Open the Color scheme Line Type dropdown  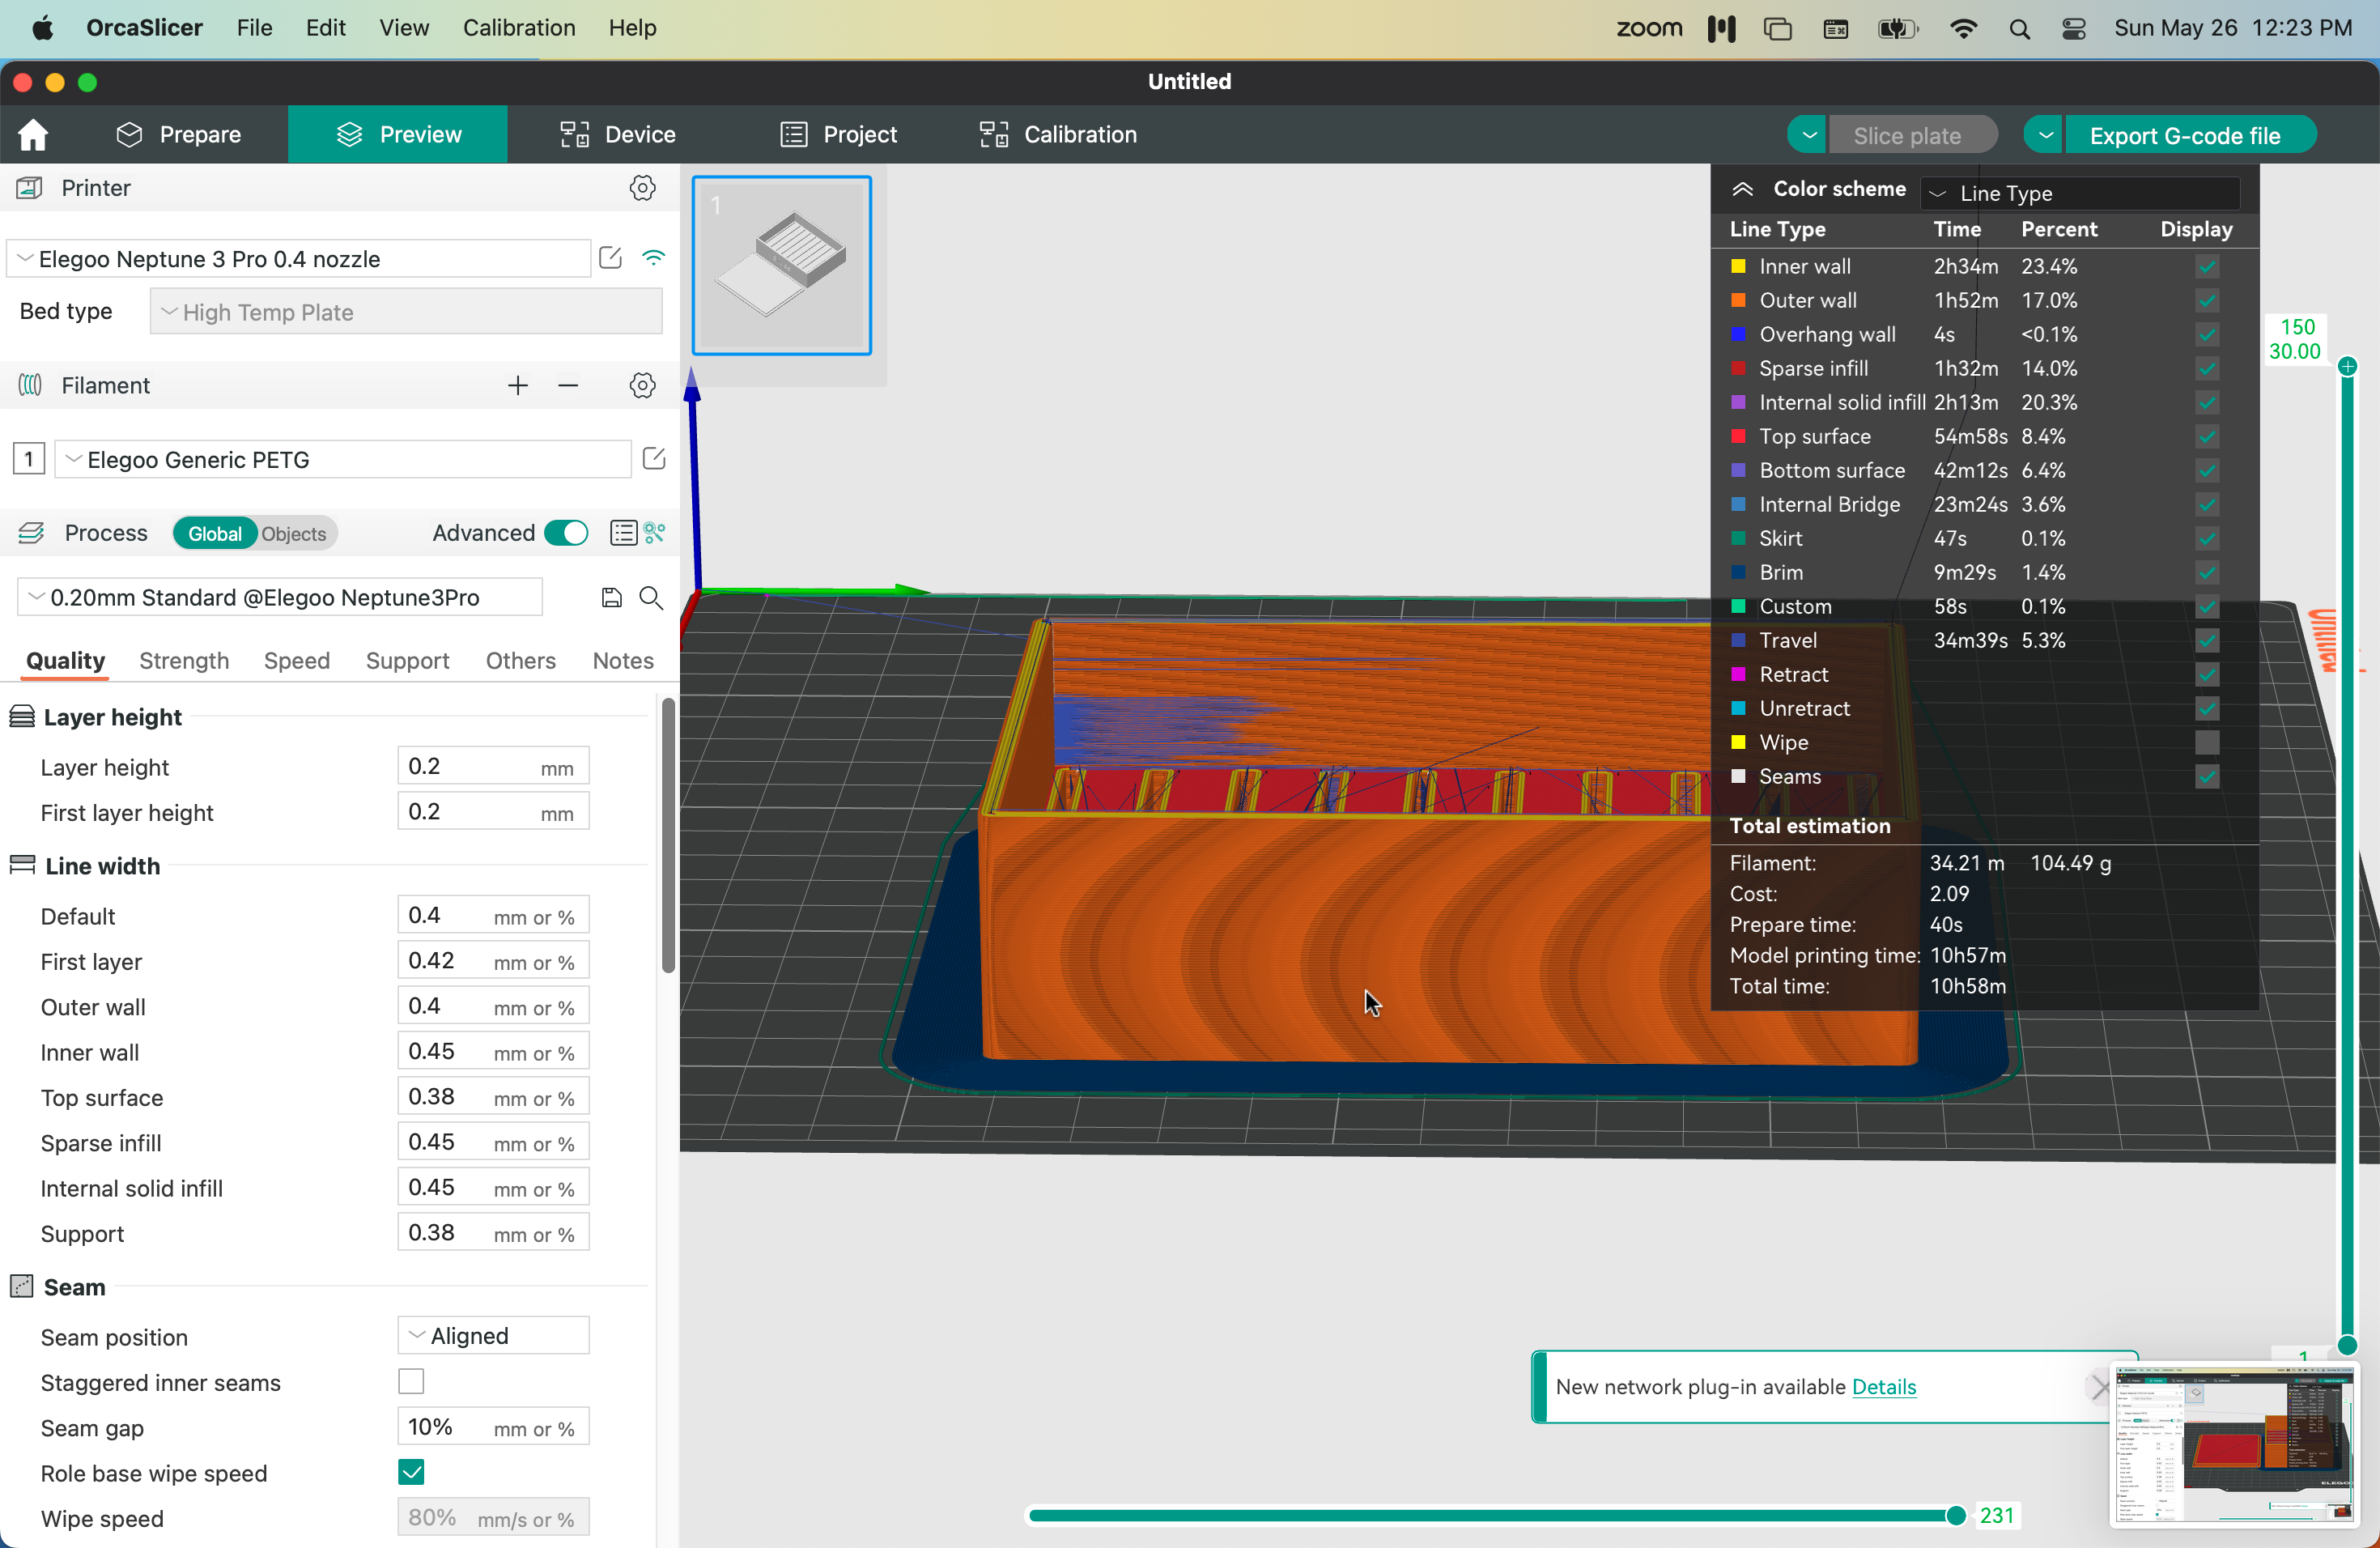point(2079,192)
